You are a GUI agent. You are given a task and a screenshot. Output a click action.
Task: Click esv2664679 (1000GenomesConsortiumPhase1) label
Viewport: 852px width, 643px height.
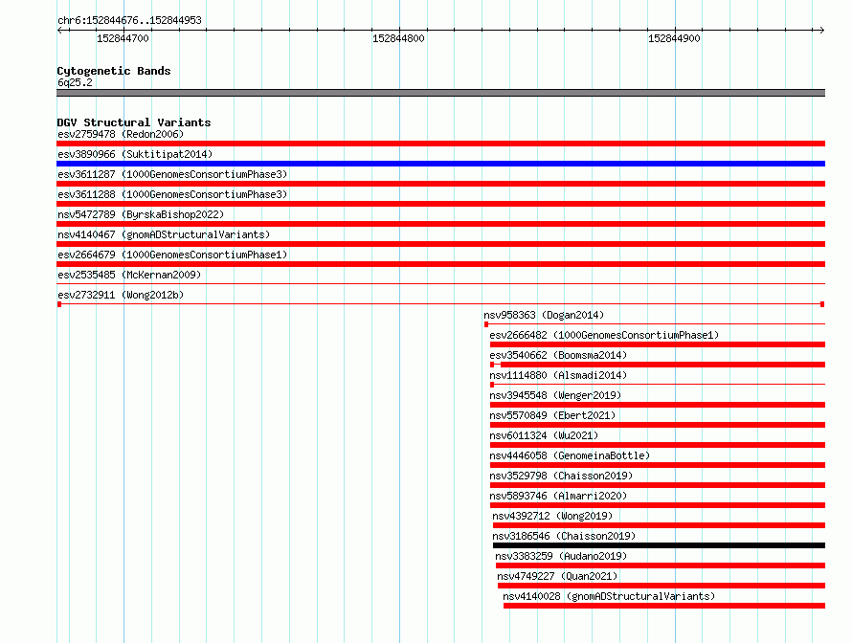(172, 255)
